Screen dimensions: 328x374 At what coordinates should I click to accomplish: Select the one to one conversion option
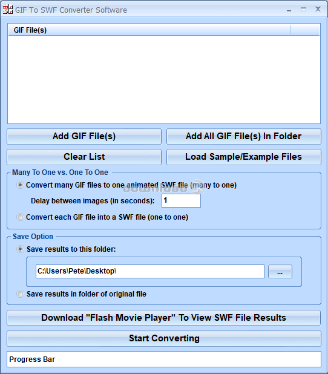point(20,217)
